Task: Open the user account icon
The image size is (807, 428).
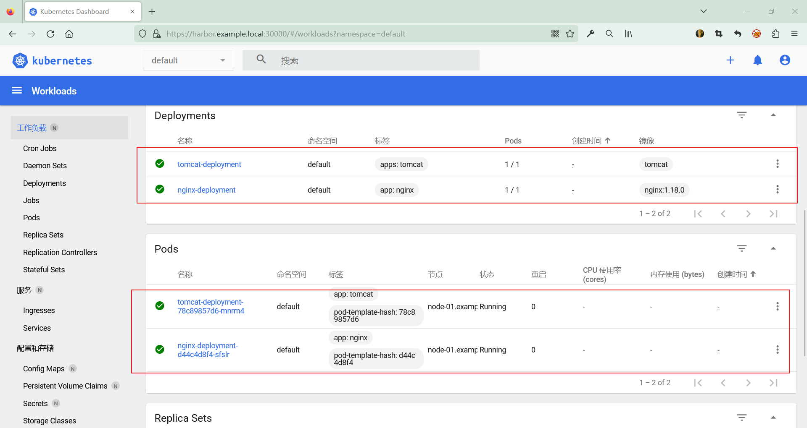Action: [785, 60]
